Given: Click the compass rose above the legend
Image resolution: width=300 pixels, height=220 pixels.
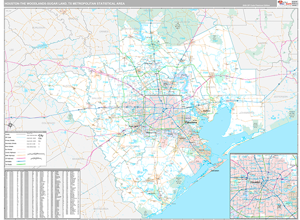Looking at the screenshot, I should [x=9, y=125].
